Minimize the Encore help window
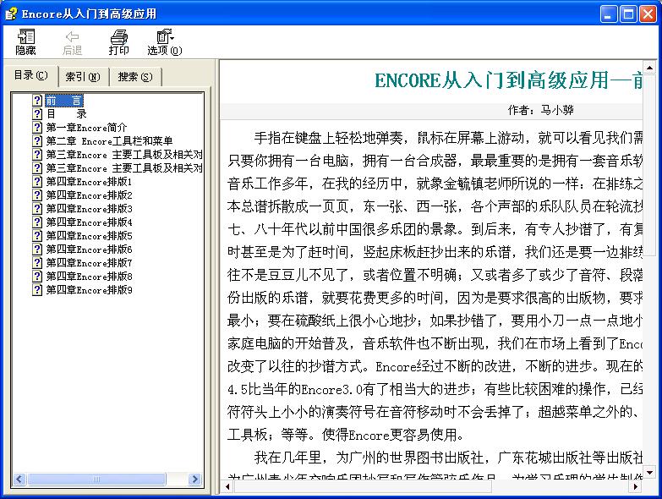The height and width of the screenshot is (499, 662). [x=609, y=14]
